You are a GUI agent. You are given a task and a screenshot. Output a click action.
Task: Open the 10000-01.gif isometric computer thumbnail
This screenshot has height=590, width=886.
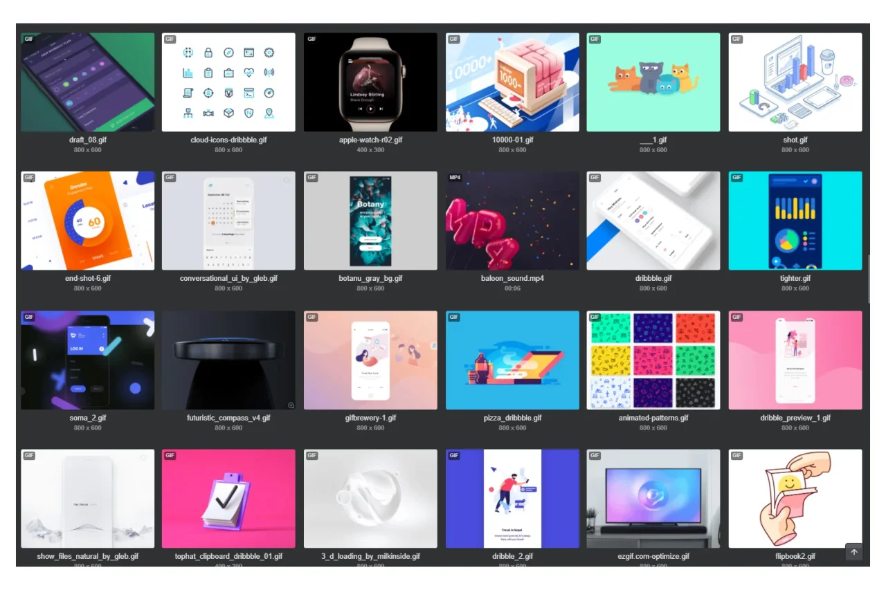(x=512, y=82)
